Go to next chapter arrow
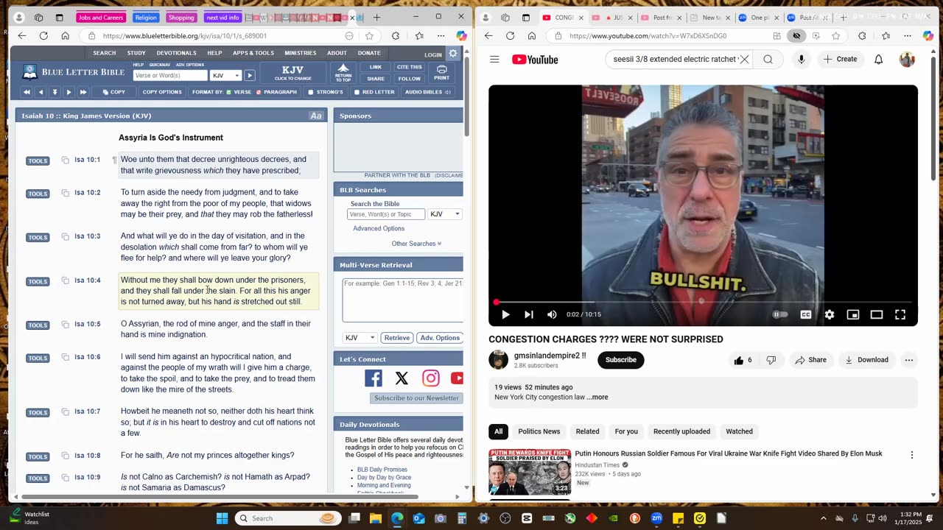The width and height of the screenshot is (943, 530). (69, 92)
